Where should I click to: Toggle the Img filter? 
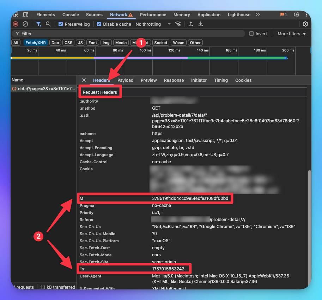pos(106,43)
